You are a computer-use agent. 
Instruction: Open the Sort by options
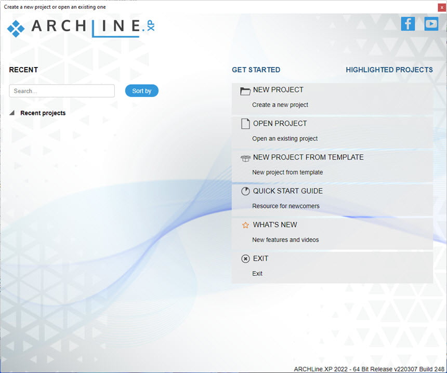pos(142,90)
